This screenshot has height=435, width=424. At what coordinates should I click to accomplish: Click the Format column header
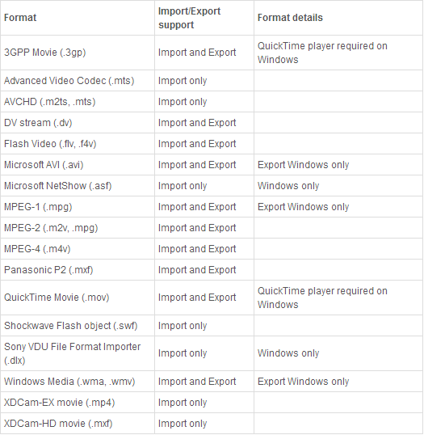(x=78, y=18)
